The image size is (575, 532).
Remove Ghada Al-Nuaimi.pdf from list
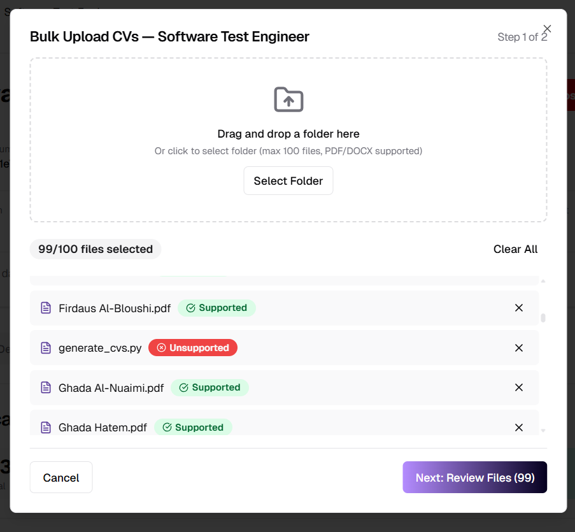click(x=519, y=388)
